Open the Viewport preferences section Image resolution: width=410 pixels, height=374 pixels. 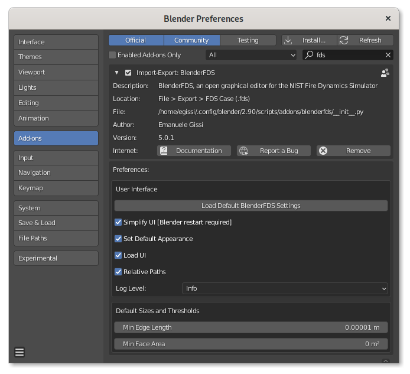pos(56,72)
